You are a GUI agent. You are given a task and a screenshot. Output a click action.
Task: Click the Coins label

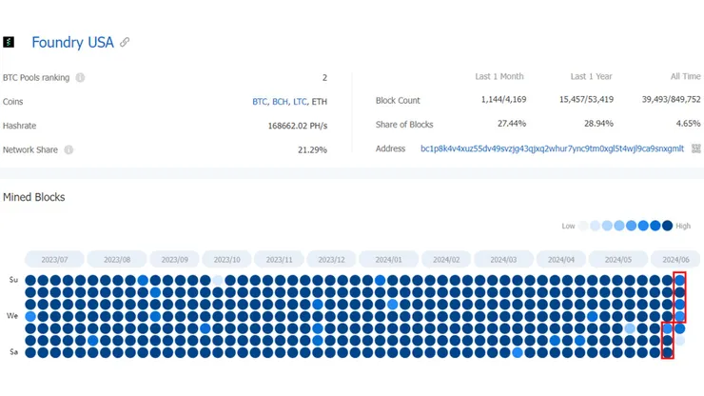tap(12, 102)
